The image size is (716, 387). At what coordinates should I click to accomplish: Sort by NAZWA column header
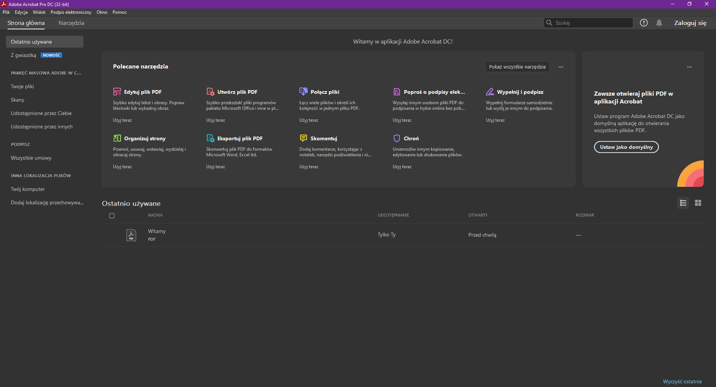(x=155, y=215)
